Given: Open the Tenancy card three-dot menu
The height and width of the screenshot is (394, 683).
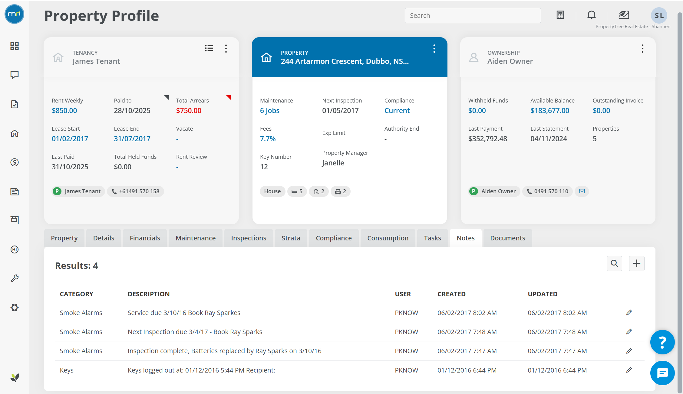Looking at the screenshot, I should (226, 49).
